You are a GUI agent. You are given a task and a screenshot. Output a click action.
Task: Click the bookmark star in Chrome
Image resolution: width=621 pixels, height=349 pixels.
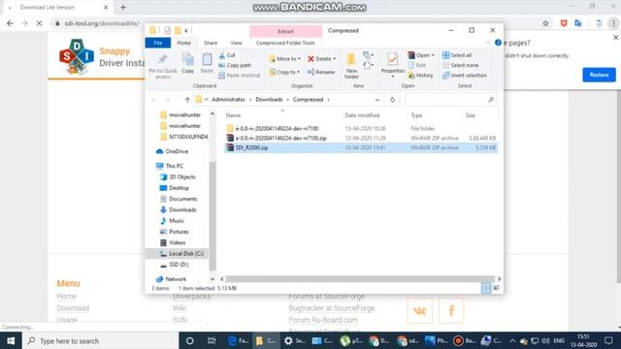click(x=545, y=23)
